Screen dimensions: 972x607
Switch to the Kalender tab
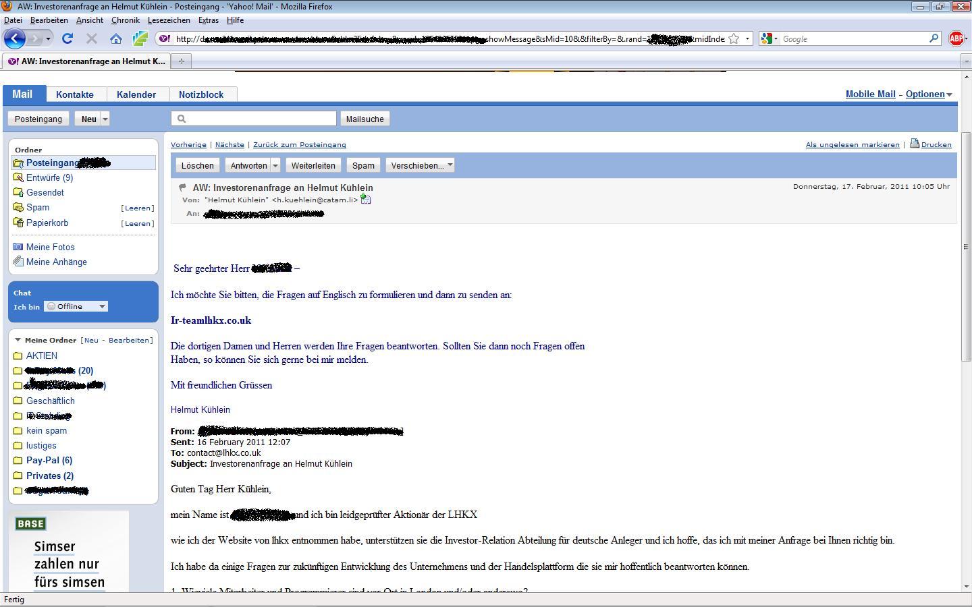coord(136,94)
